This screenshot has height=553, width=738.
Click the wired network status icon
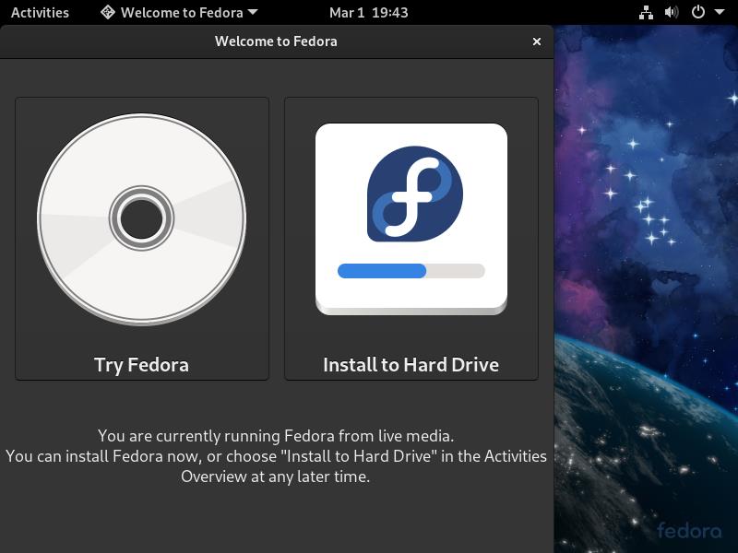(646, 12)
